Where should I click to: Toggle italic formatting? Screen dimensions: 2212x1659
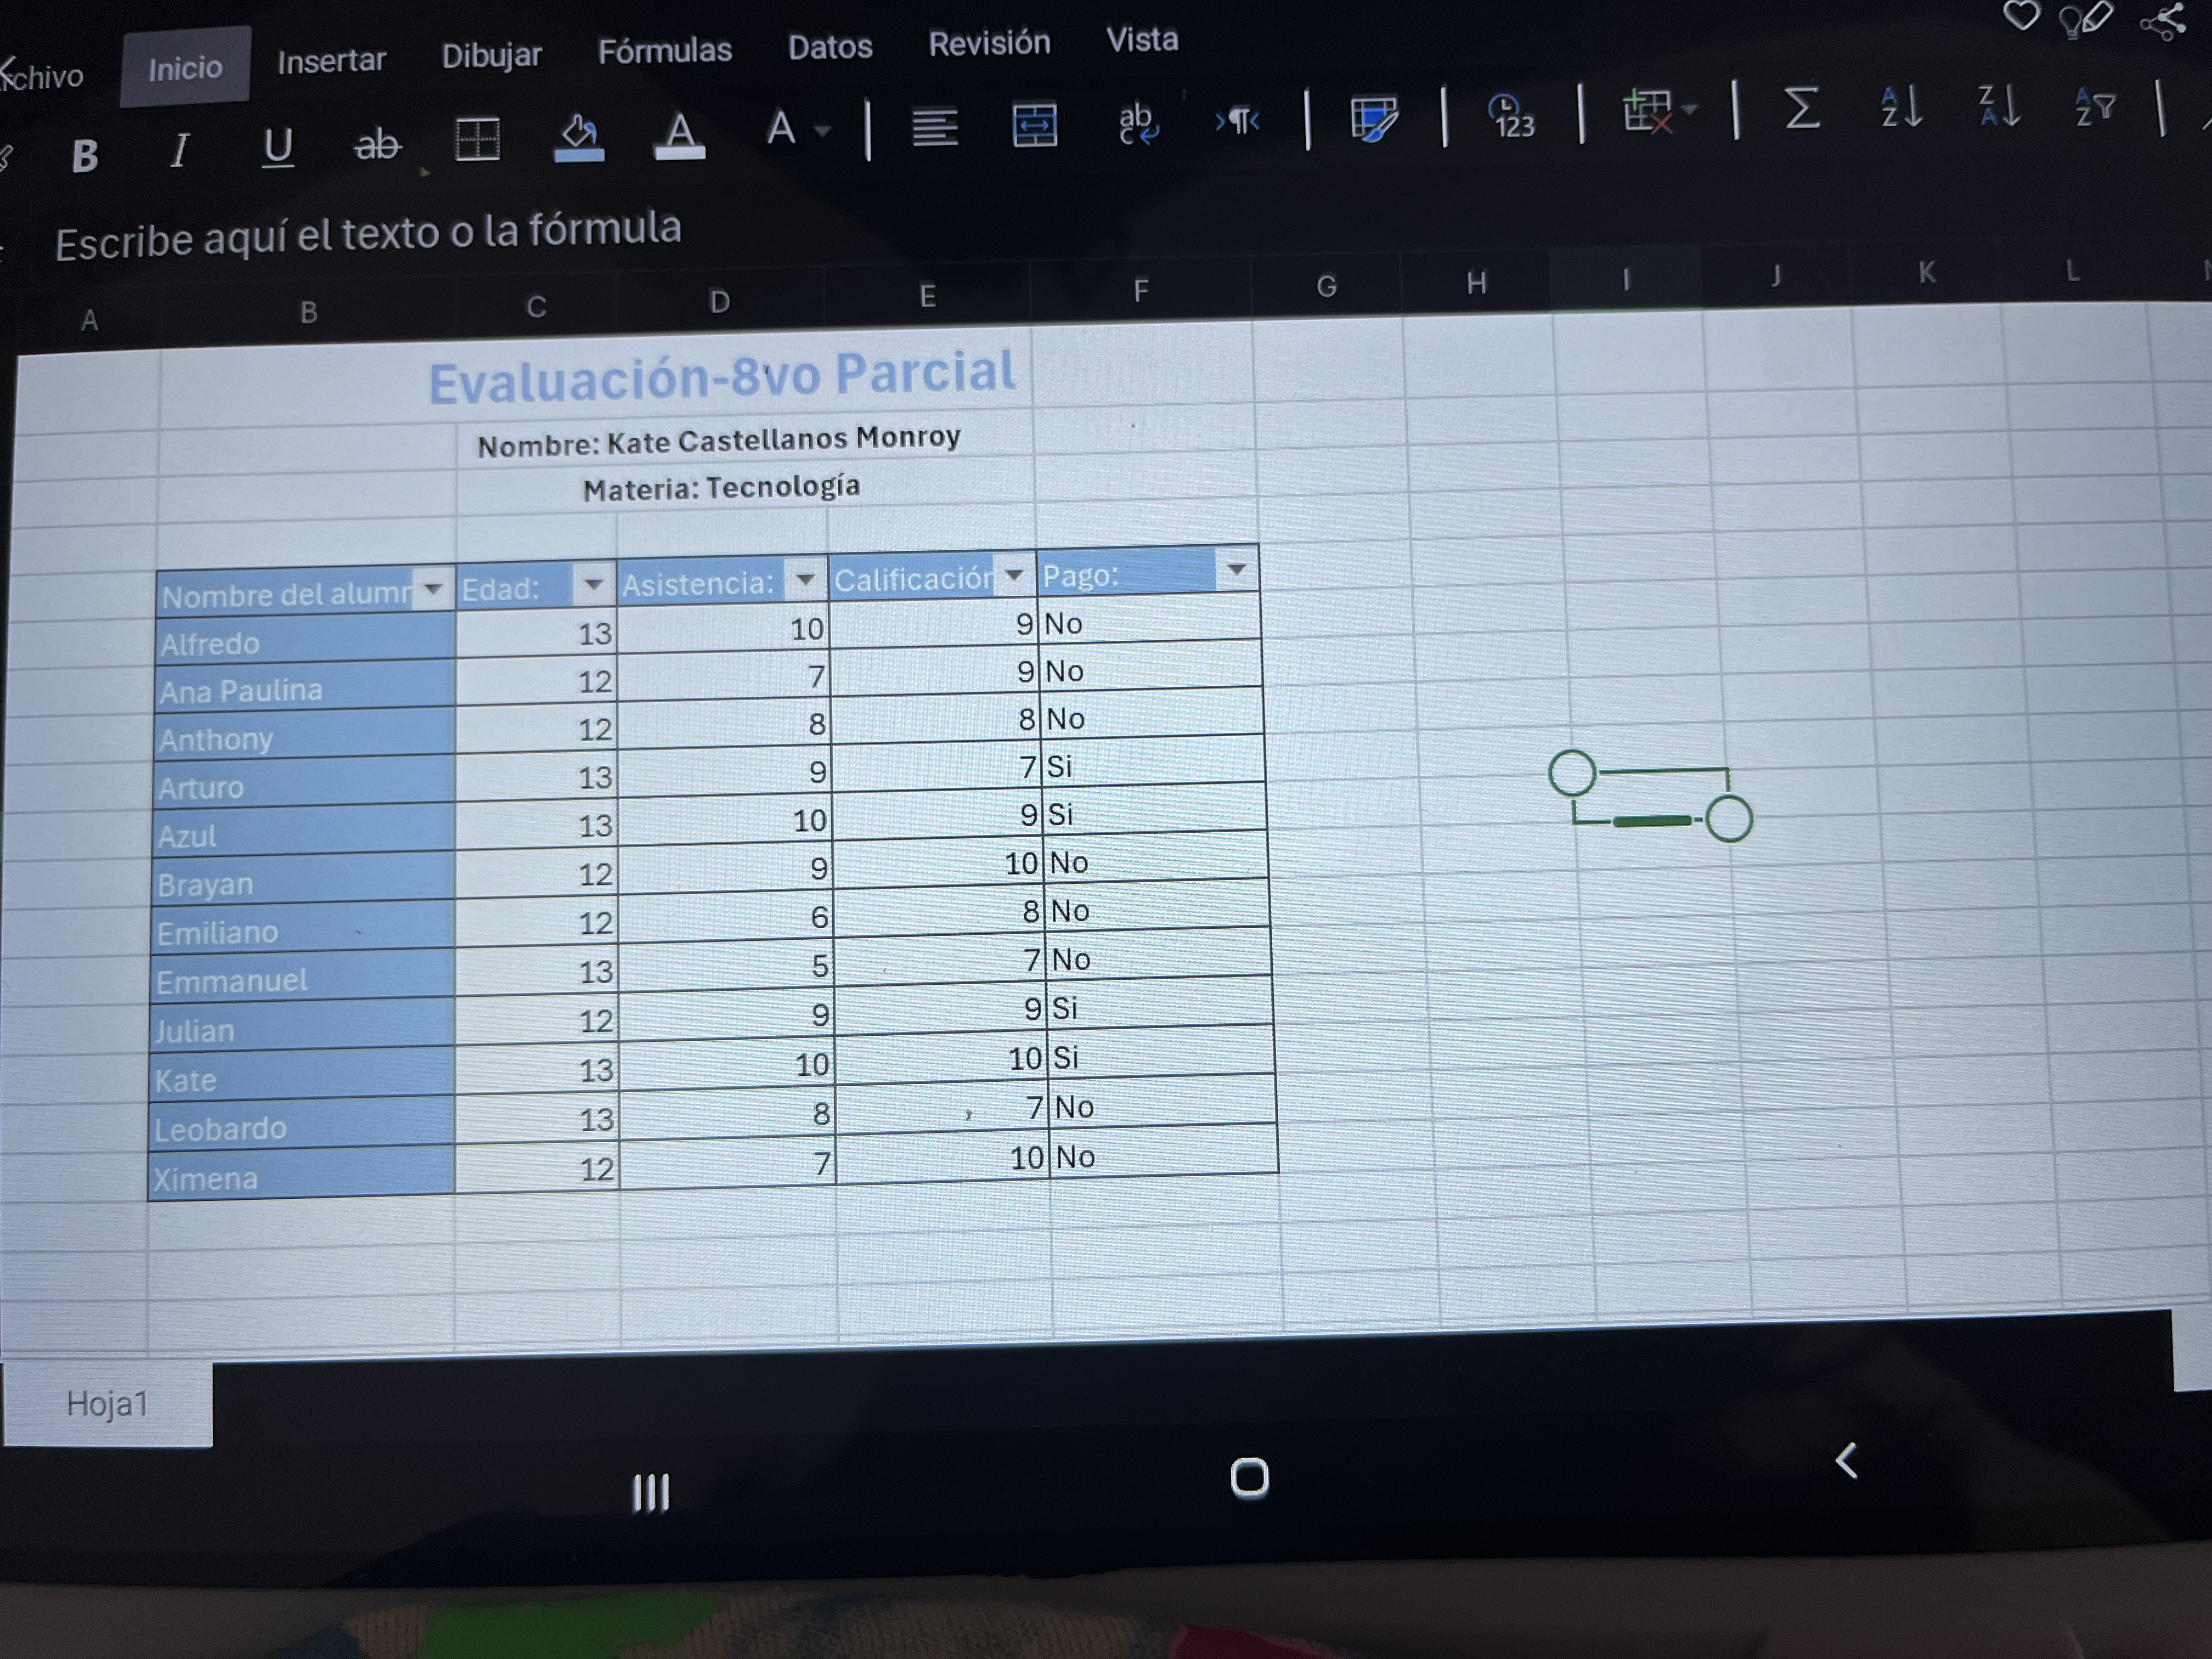(180, 151)
